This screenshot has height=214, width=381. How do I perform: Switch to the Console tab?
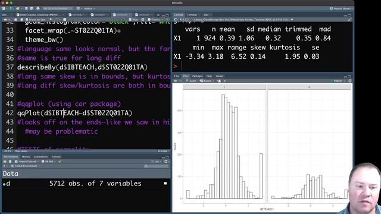179,15
